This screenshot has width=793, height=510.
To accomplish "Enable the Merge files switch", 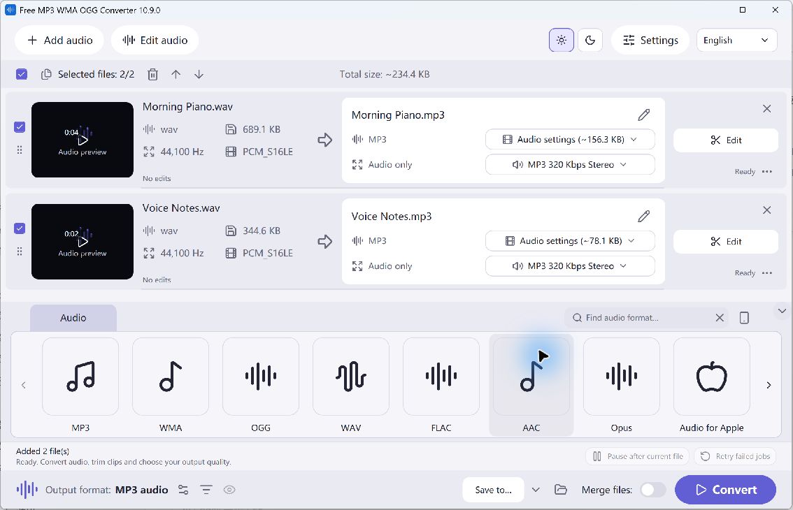I will [x=652, y=490].
